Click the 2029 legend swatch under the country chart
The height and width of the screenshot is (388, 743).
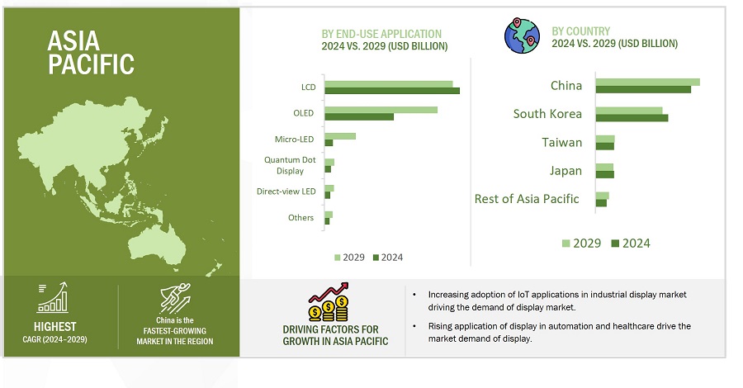click(566, 243)
